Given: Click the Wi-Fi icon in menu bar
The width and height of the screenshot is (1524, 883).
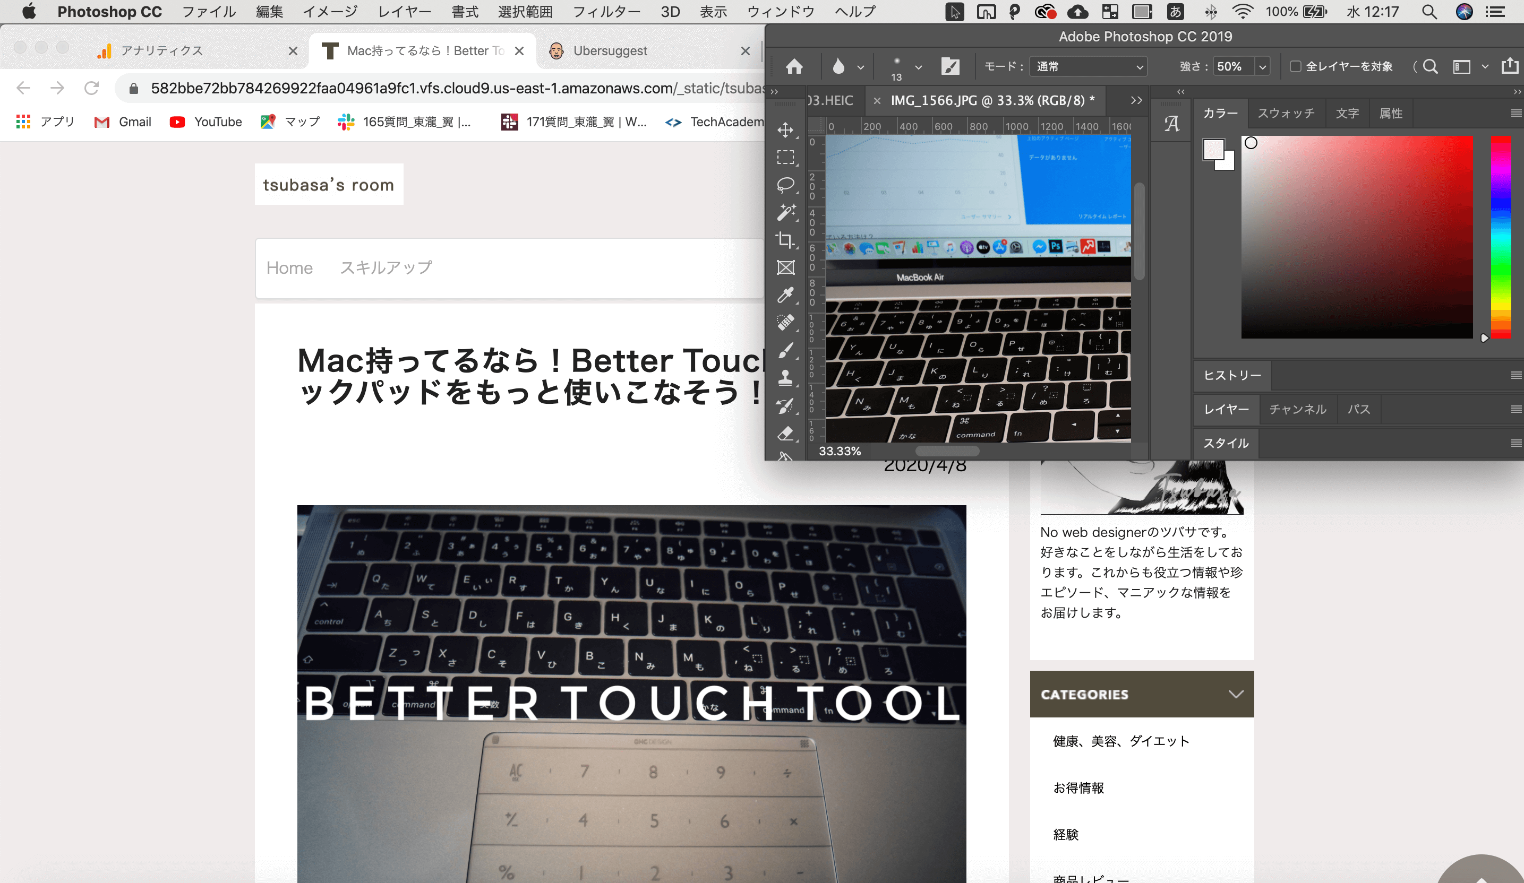Looking at the screenshot, I should (1244, 12).
